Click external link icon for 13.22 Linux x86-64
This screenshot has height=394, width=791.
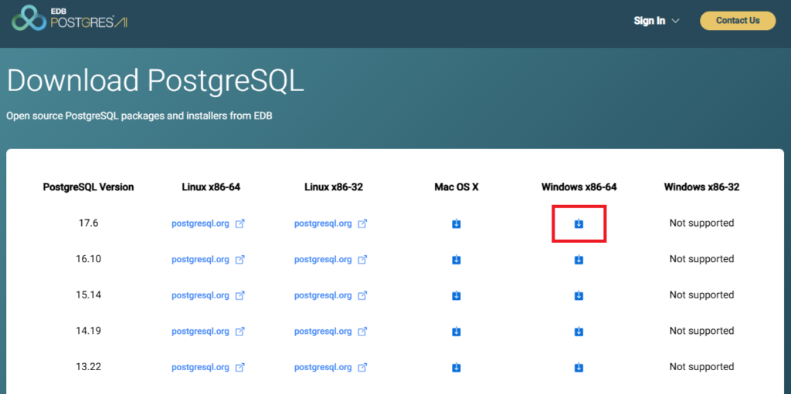coord(240,367)
